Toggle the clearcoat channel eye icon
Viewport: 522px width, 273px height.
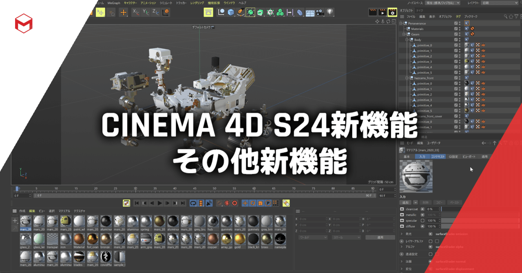coord(402,209)
